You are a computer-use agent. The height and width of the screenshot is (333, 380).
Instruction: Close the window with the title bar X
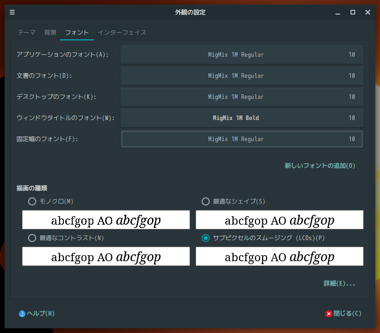coord(368,12)
